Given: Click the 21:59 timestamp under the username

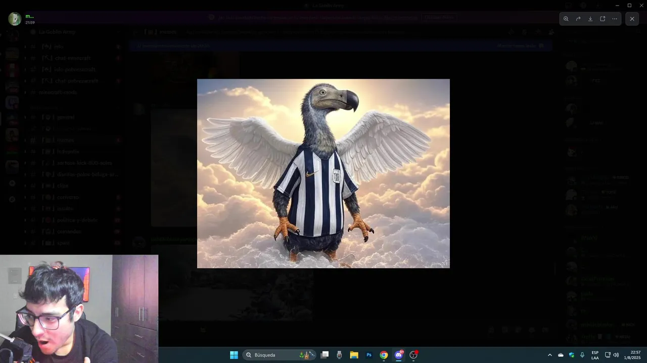Looking at the screenshot, I should coord(30,23).
